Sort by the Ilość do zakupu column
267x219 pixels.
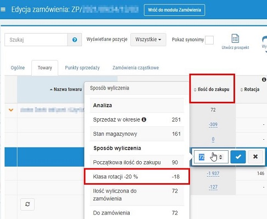212,89
